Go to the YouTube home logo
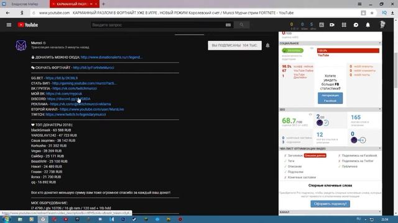Screen dimensions: 398x223 click(x=28, y=25)
